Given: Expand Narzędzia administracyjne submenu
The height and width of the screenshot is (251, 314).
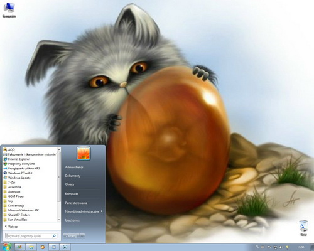Looking at the screenshot, I should pos(84,211).
